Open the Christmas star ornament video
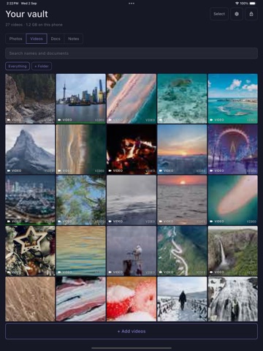Viewport: 263px width, 351px height. (x=30, y=251)
